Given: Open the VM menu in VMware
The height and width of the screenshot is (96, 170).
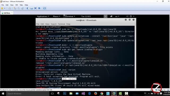Looking at the screenshot, I should (16, 5).
